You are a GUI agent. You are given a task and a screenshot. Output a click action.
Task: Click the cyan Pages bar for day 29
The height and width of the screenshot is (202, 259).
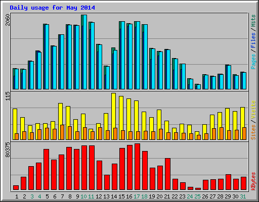(x=229, y=77)
